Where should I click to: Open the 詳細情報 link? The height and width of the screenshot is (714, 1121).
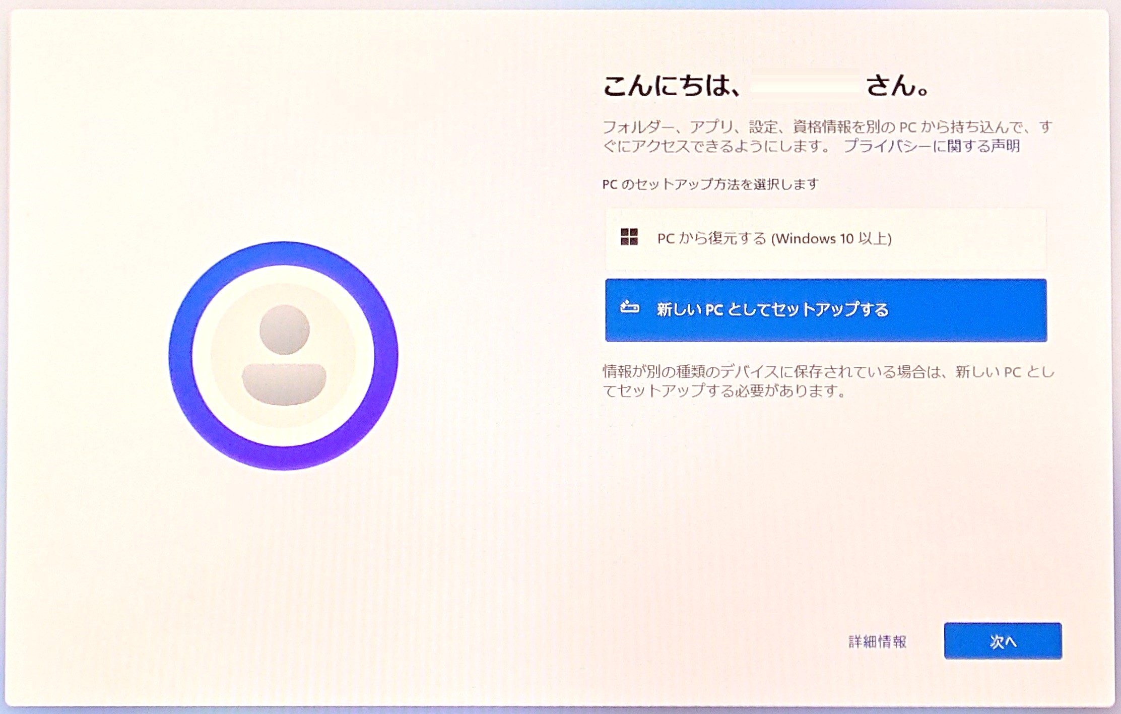click(x=877, y=641)
